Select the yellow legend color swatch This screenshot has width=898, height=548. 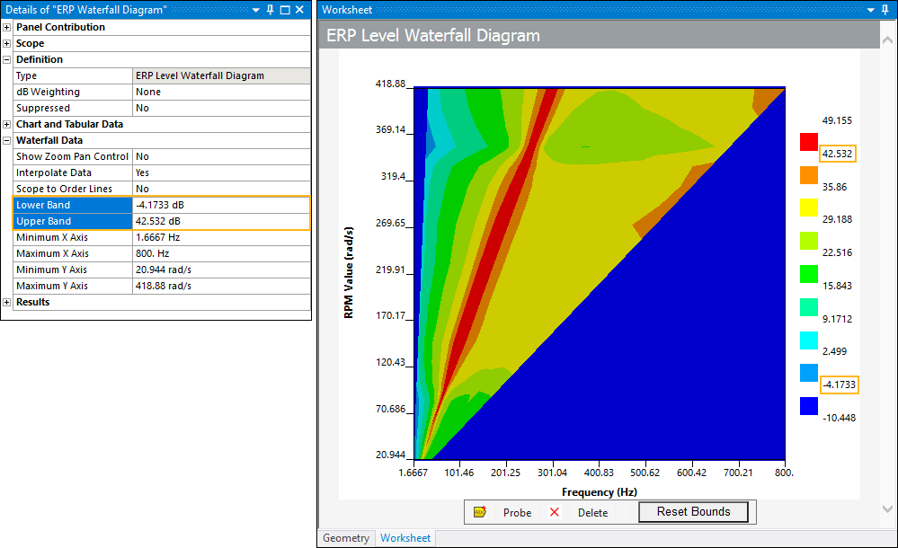809,208
